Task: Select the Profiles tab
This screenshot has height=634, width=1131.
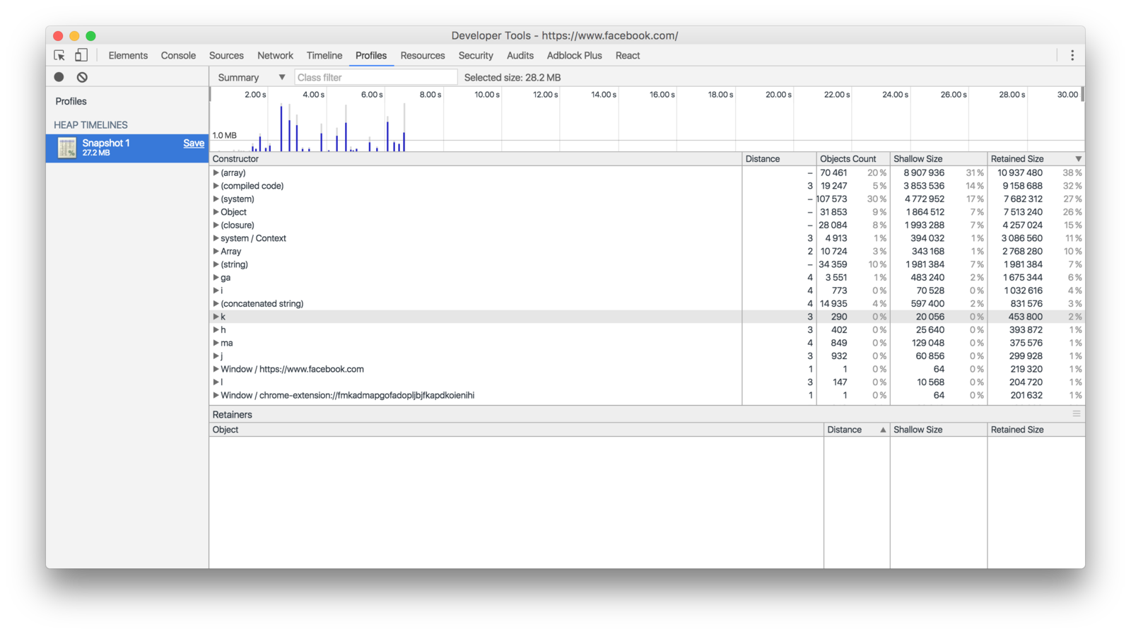Action: point(371,55)
